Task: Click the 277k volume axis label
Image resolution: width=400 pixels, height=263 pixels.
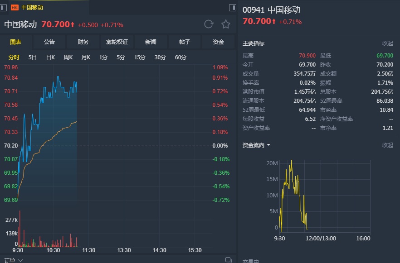Action: pyautogui.click(x=11, y=220)
